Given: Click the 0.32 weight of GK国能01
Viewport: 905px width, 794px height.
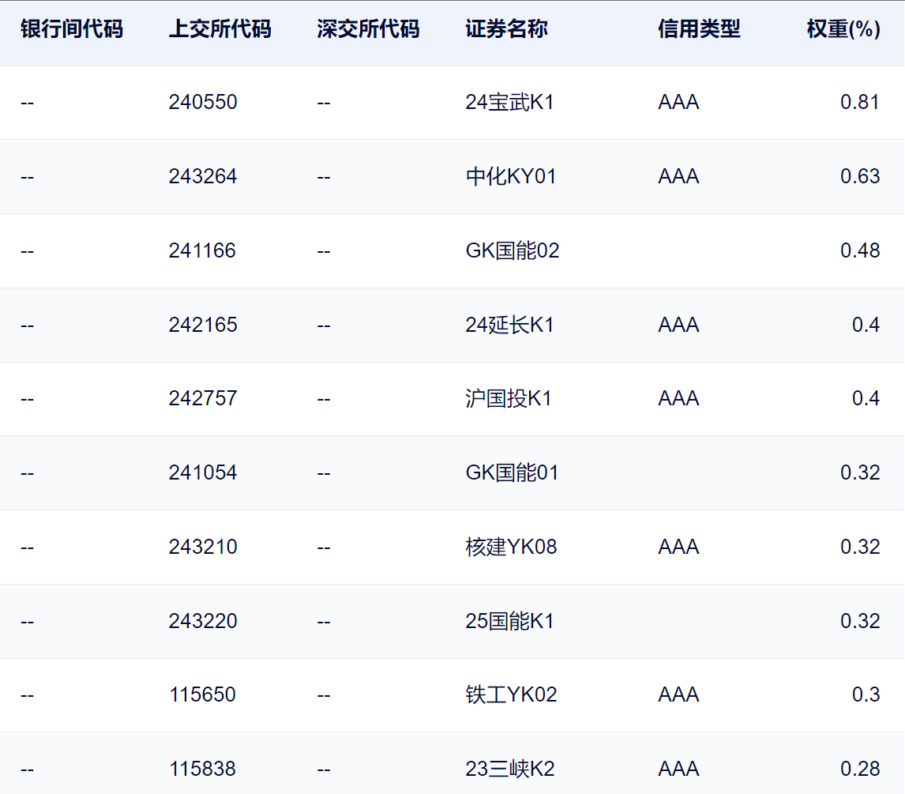Looking at the screenshot, I should [x=860, y=472].
